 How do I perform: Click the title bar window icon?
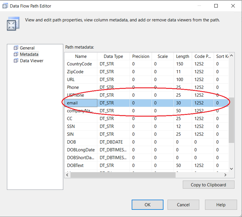[5, 6]
